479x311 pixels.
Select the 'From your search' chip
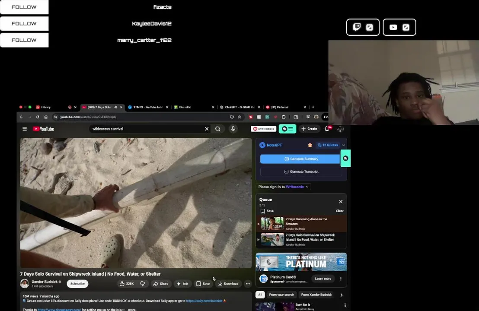(281, 295)
